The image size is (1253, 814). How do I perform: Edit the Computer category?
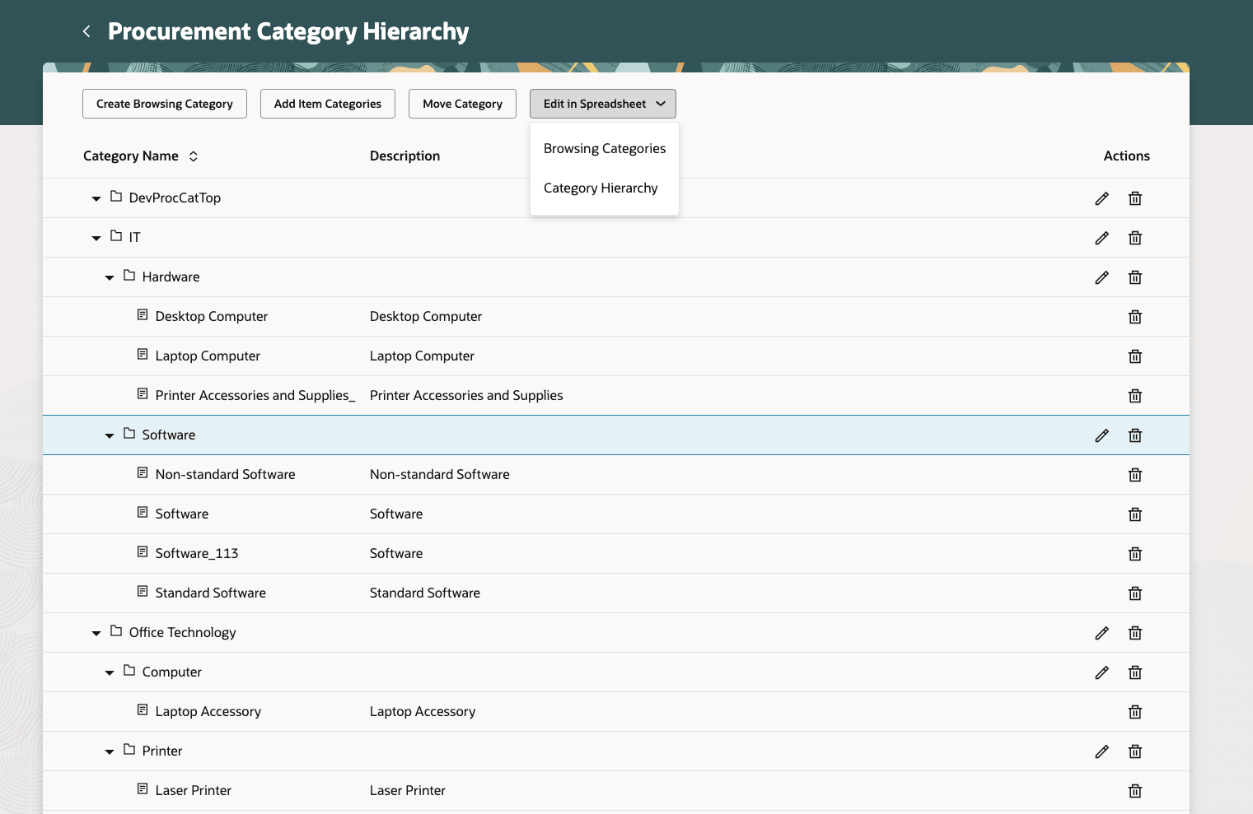(x=1101, y=672)
